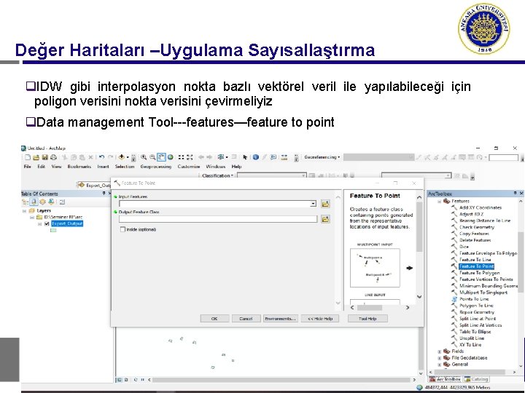Click the Points To Line script icon
The height and width of the screenshot is (393, 525).
(x=454, y=299)
